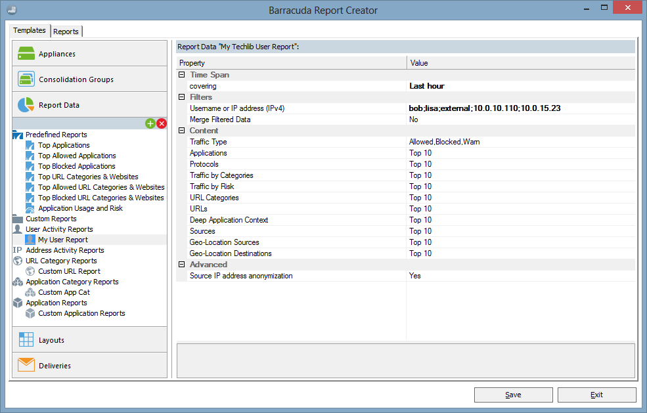This screenshot has width=647, height=413.
Task: Open the Appliances panel
Action: (89, 54)
